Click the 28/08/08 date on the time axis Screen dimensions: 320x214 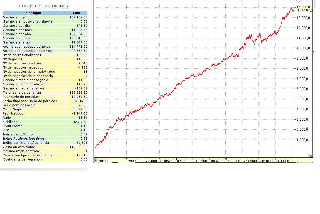tap(233, 161)
